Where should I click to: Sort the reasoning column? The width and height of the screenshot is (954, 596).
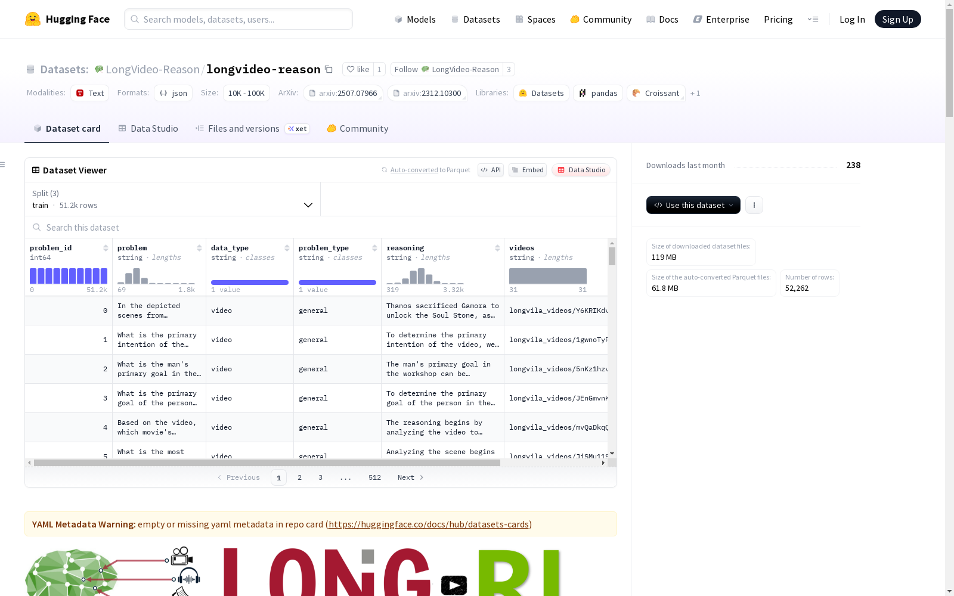tap(497, 248)
